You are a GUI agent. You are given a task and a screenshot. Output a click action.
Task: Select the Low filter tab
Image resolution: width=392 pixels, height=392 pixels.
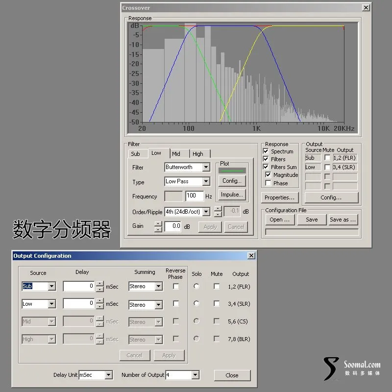[156, 153]
